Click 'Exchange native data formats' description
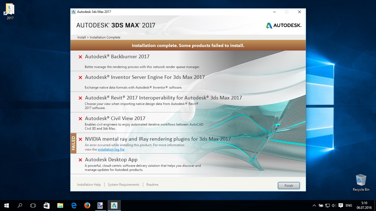The height and width of the screenshot is (211, 376). coord(133,87)
